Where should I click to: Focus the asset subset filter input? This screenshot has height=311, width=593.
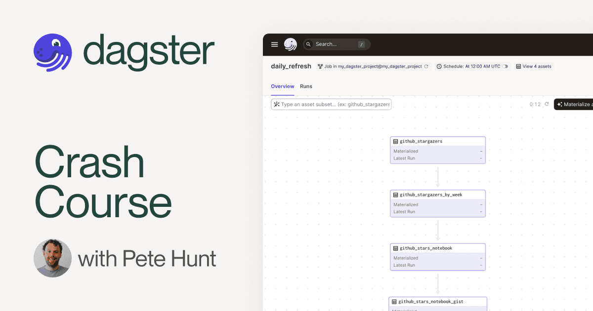click(335, 104)
